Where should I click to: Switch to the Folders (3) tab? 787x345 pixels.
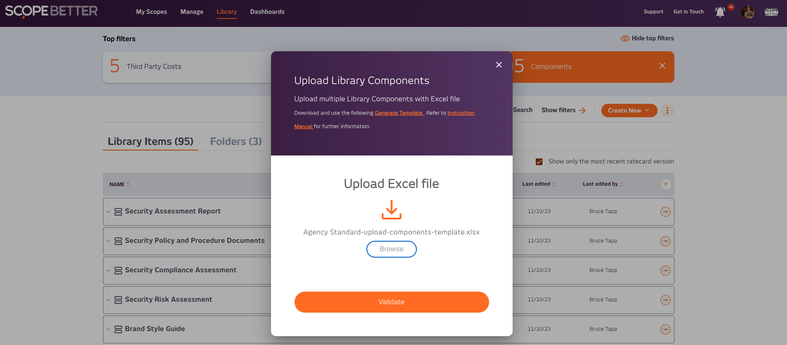pyautogui.click(x=236, y=142)
